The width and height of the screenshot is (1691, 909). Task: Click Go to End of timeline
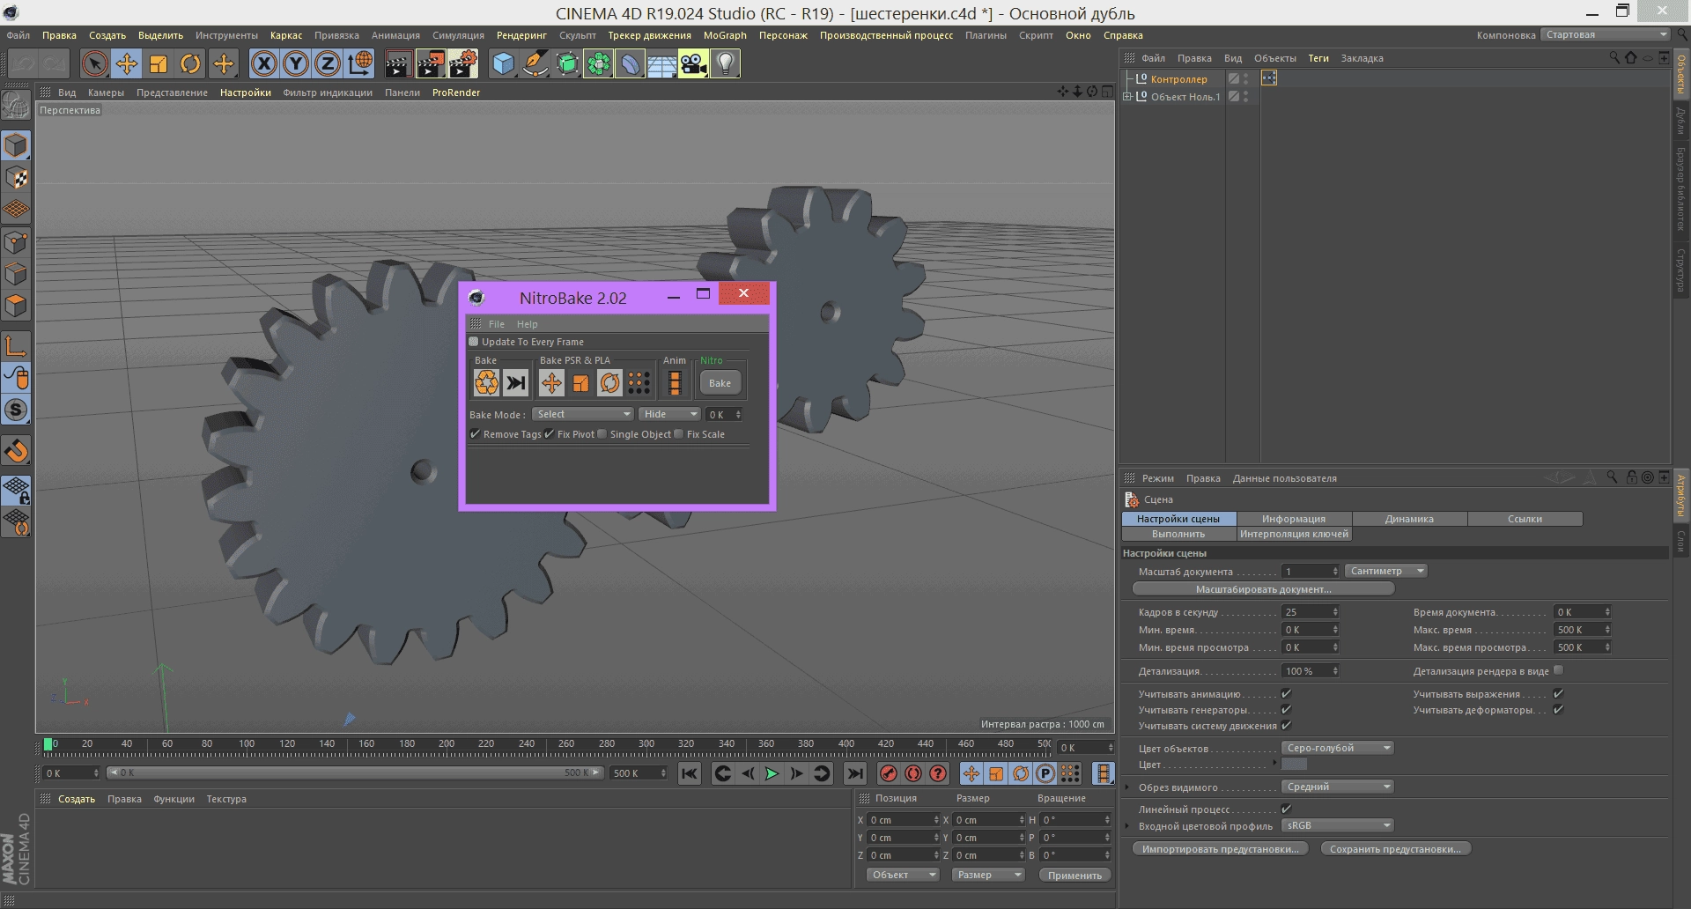click(855, 773)
